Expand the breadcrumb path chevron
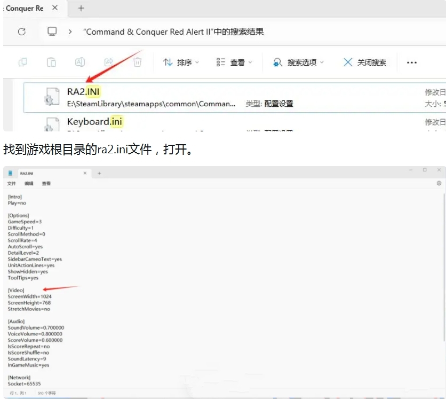Screen dimensions: 446x399 coord(70,32)
